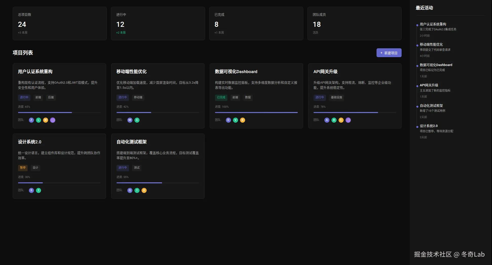This screenshot has width=492, height=265.
Task: Select the 移动端 tag
Action: 138,97
